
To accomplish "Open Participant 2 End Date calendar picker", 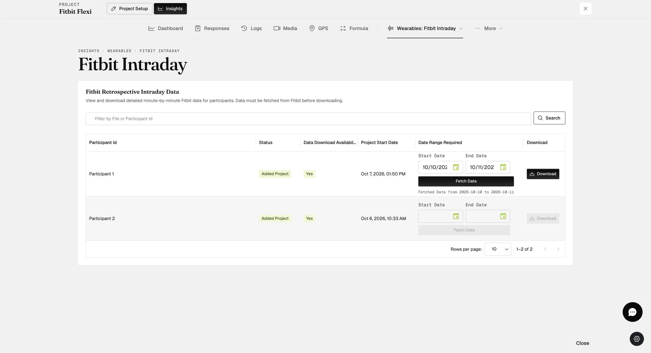I will pos(503,216).
